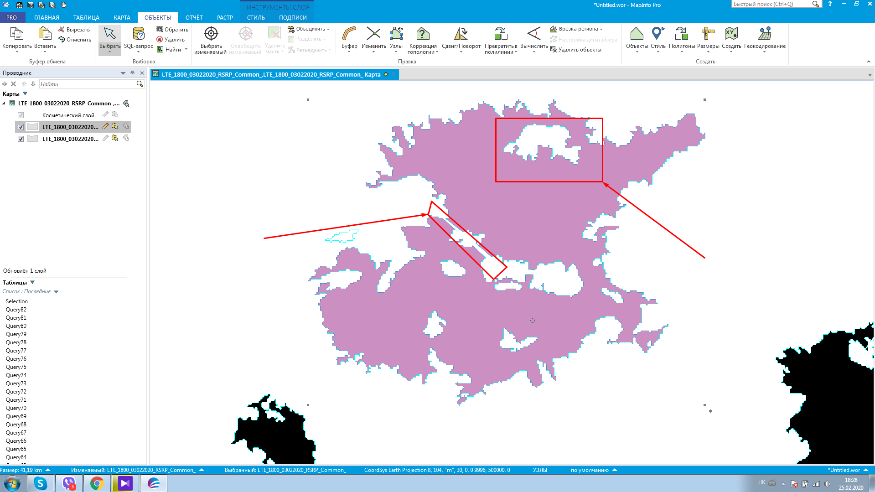The height and width of the screenshot is (492, 875).
Task: Switch to the РАСТР ribbon tab
Action: point(225,18)
